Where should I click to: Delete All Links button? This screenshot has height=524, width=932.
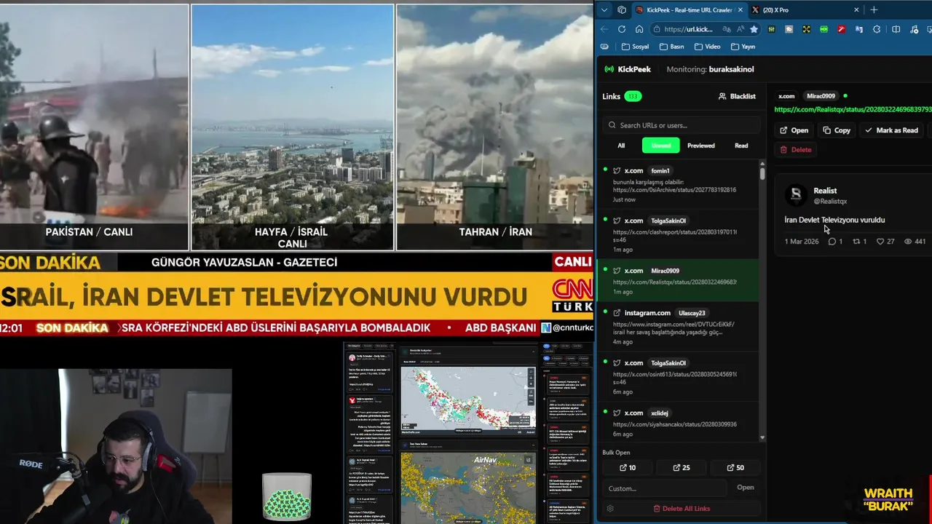point(682,509)
